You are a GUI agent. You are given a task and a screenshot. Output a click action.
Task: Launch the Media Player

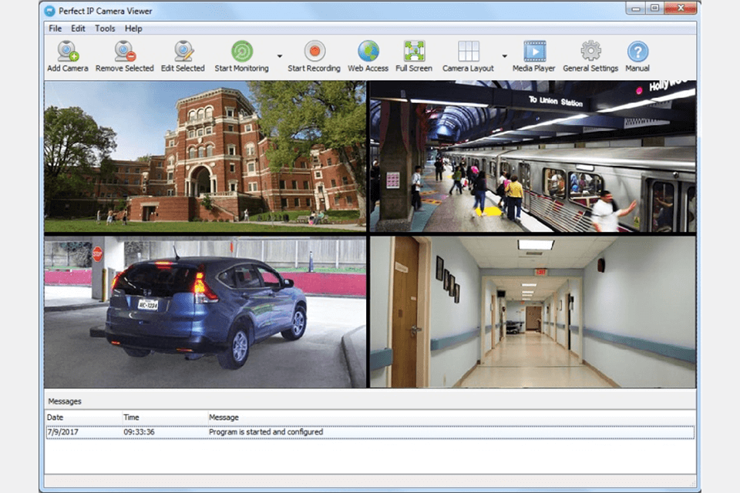(534, 52)
